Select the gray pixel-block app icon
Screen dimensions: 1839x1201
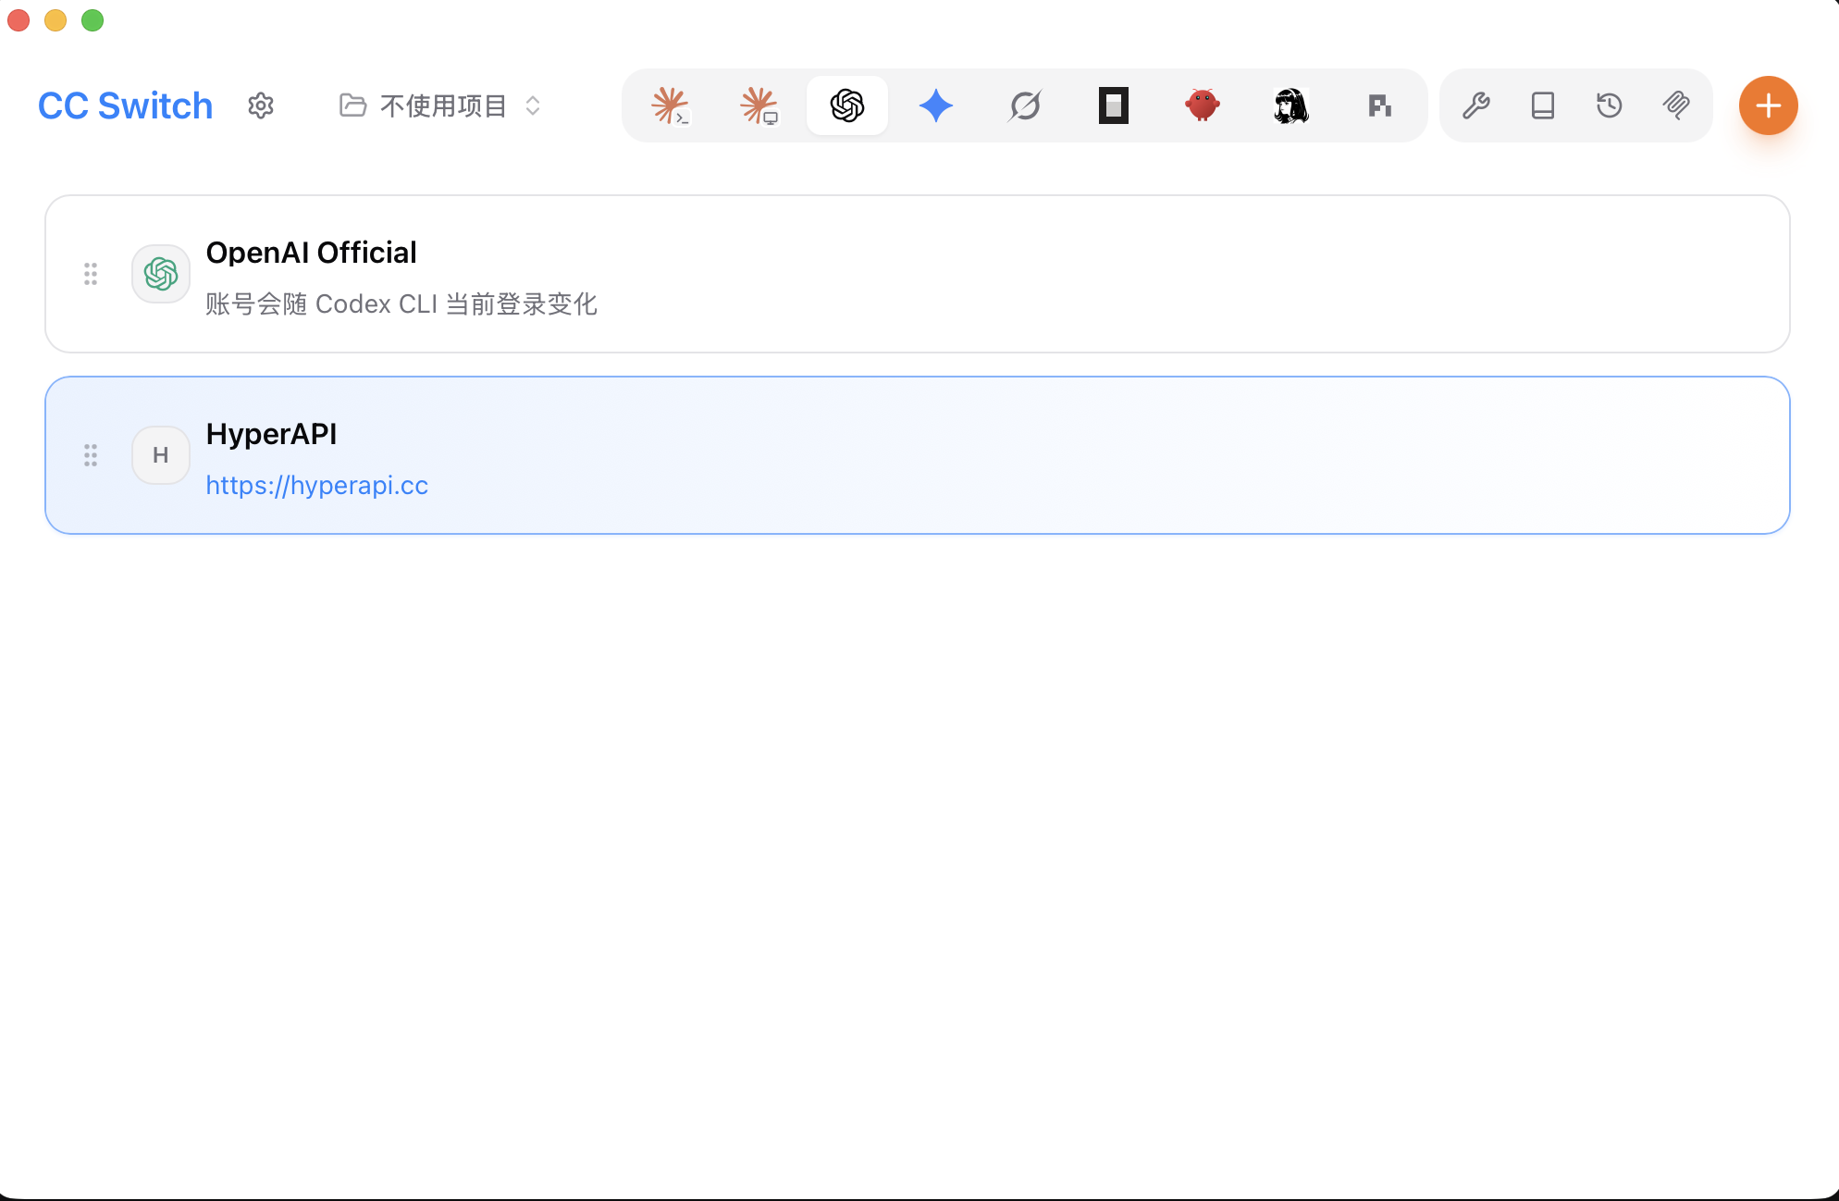point(1380,105)
